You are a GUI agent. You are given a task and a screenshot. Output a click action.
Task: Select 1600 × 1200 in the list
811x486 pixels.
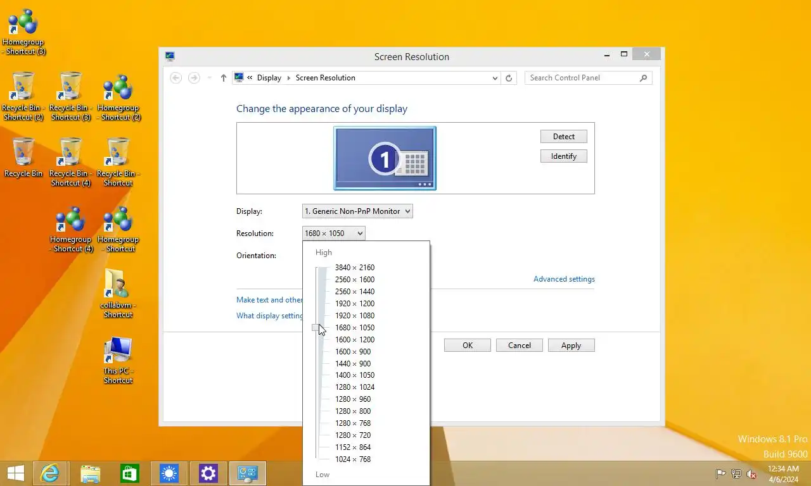355,340
